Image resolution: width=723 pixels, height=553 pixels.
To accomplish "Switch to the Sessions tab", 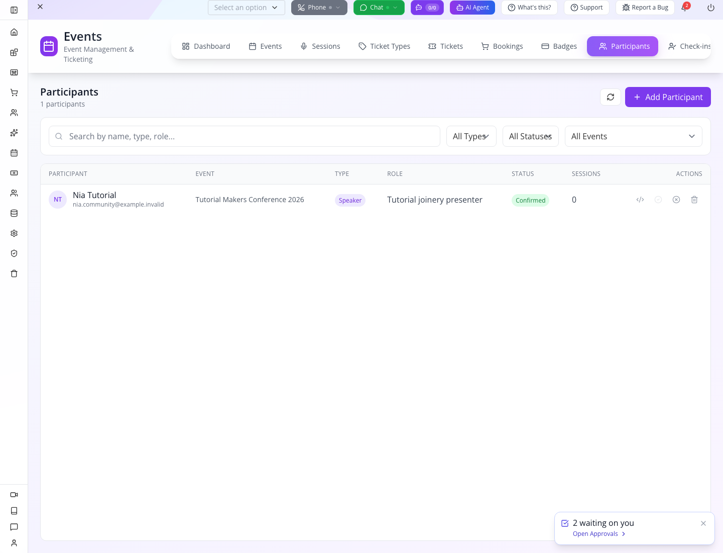I will tap(320, 46).
